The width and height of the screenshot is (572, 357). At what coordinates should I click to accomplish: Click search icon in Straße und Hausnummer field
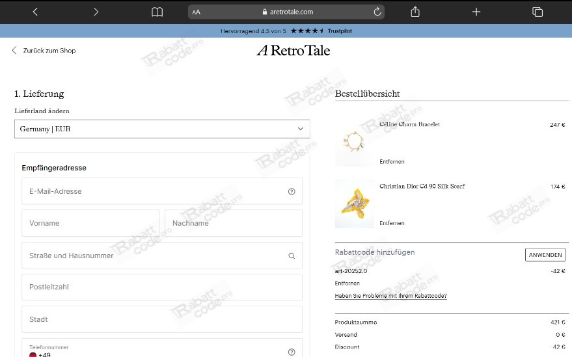(x=292, y=256)
